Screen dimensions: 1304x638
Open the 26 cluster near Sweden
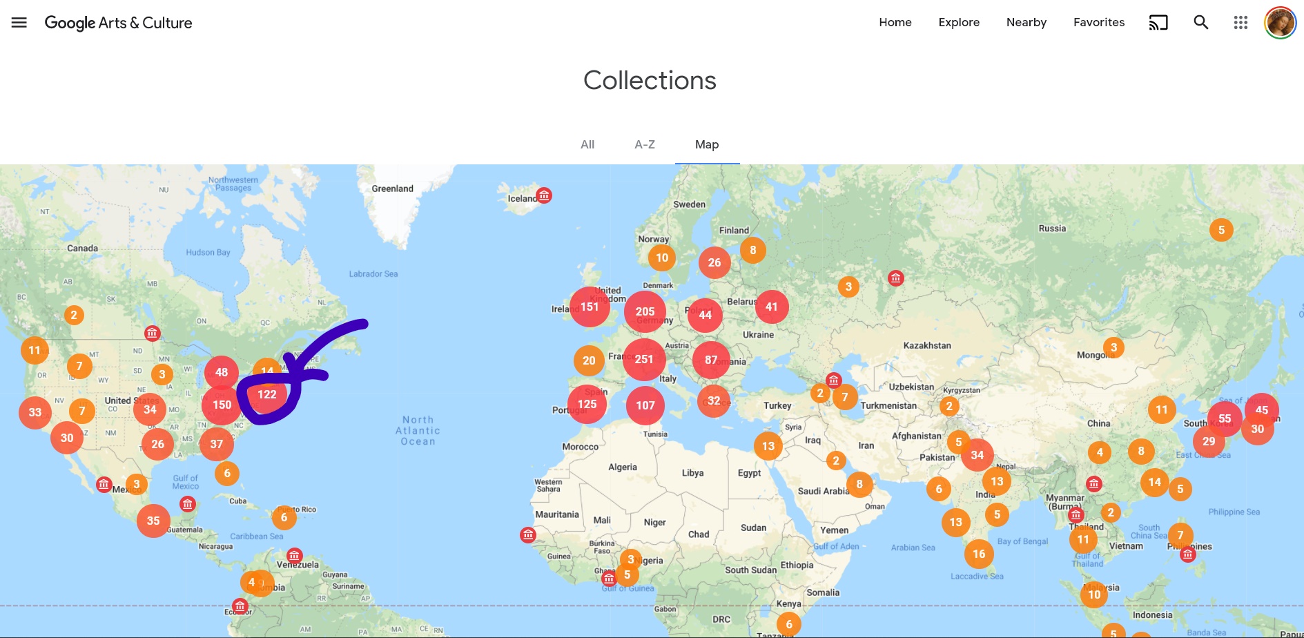coord(714,262)
